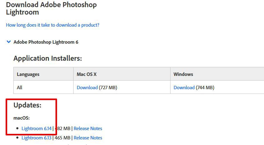The width and height of the screenshot is (264, 145).
Task: Open Release Notes for Lightroom 6.13
Action: [x=88, y=138]
